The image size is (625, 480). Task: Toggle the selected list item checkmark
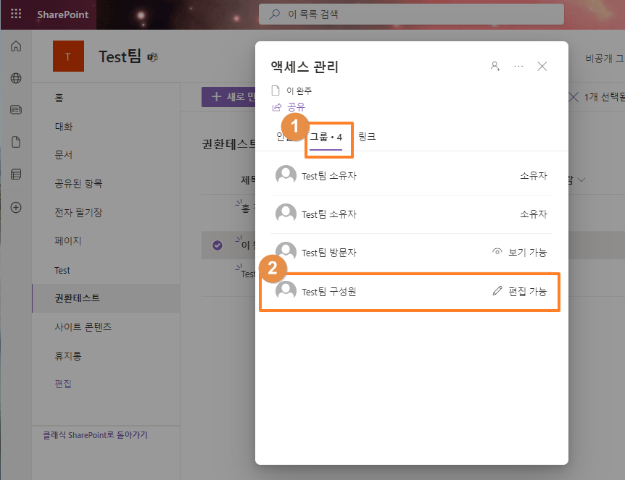point(218,245)
